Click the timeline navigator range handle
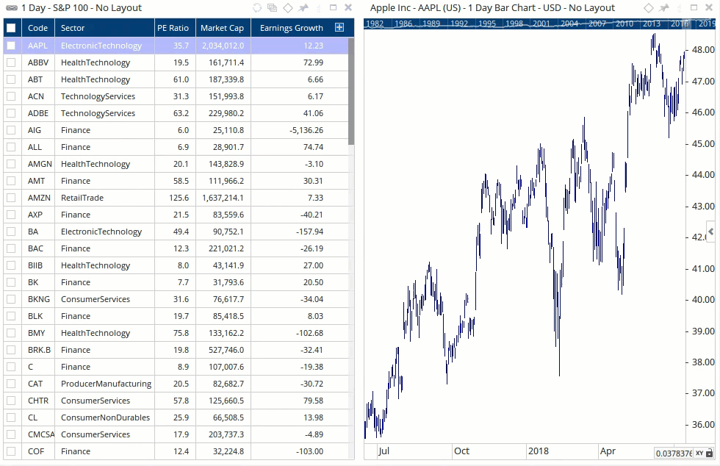Screen dimensions: 720x466 pyautogui.click(x=687, y=24)
